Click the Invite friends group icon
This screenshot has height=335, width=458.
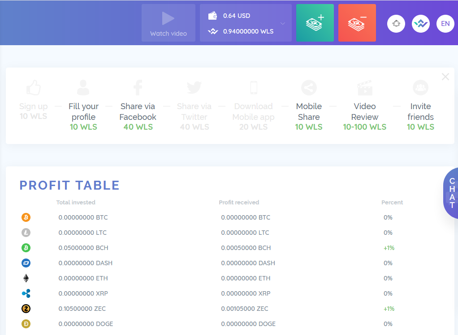(421, 88)
